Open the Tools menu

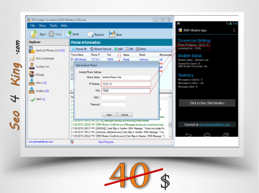point(53,25)
